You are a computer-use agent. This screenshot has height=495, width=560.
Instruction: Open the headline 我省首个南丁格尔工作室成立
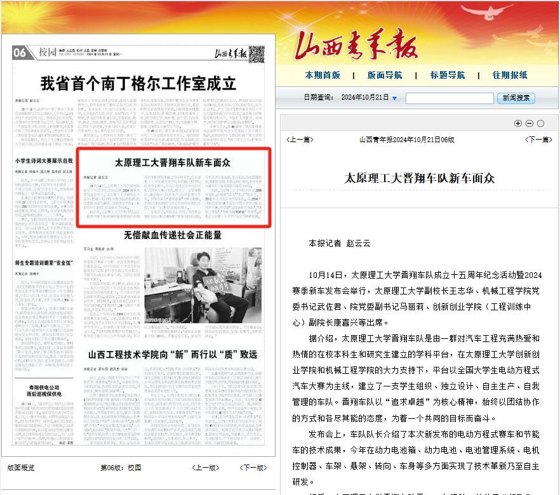click(x=138, y=83)
